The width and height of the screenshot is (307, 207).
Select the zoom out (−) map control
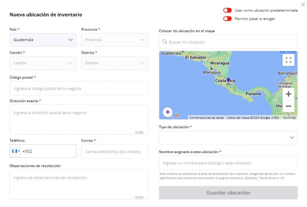click(x=288, y=106)
